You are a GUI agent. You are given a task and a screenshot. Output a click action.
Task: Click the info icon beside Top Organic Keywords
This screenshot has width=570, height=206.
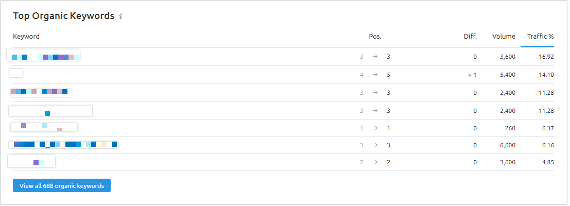click(120, 16)
